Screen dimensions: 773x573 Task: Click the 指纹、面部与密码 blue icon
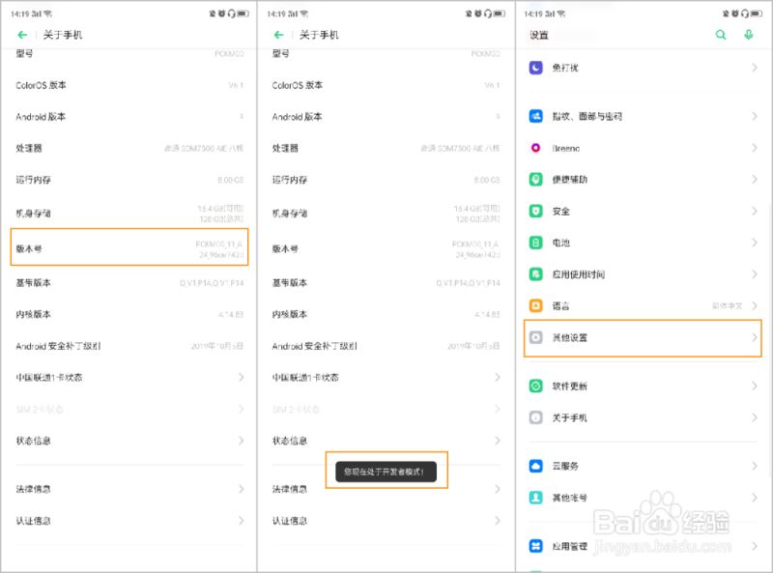536,116
